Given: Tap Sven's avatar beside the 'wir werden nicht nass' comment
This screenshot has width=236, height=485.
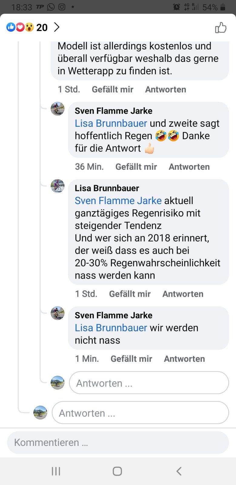Looking at the screenshot, I should point(58,313).
